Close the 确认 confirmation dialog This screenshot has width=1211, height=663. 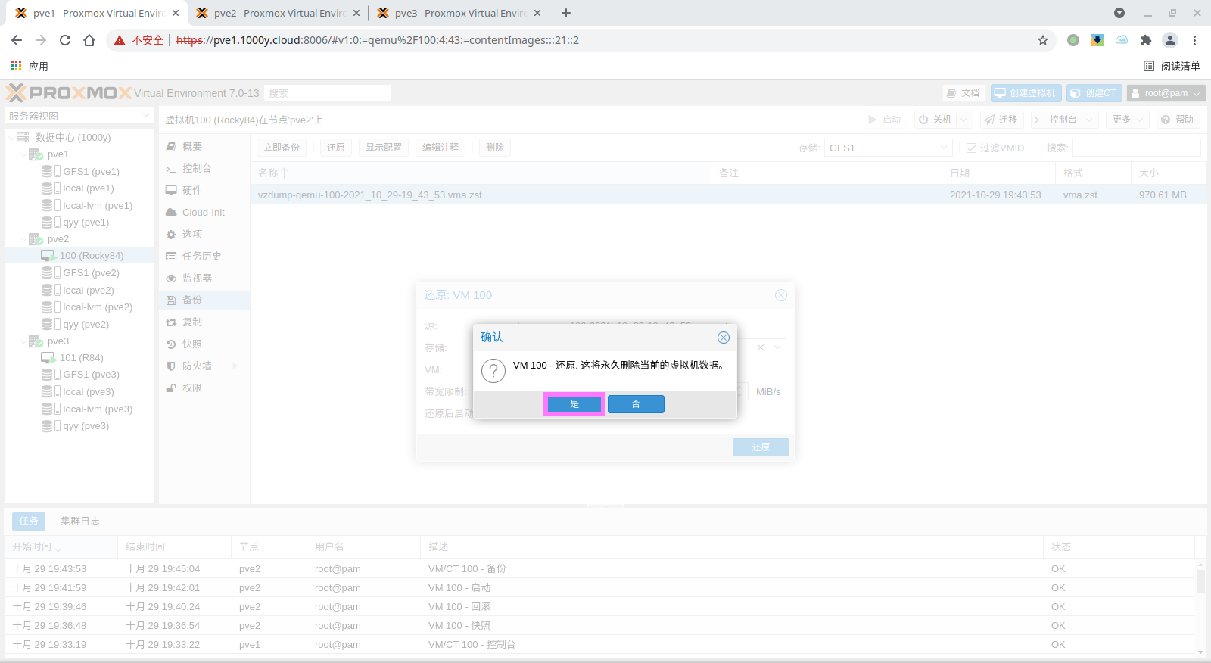pyautogui.click(x=723, y=338)
